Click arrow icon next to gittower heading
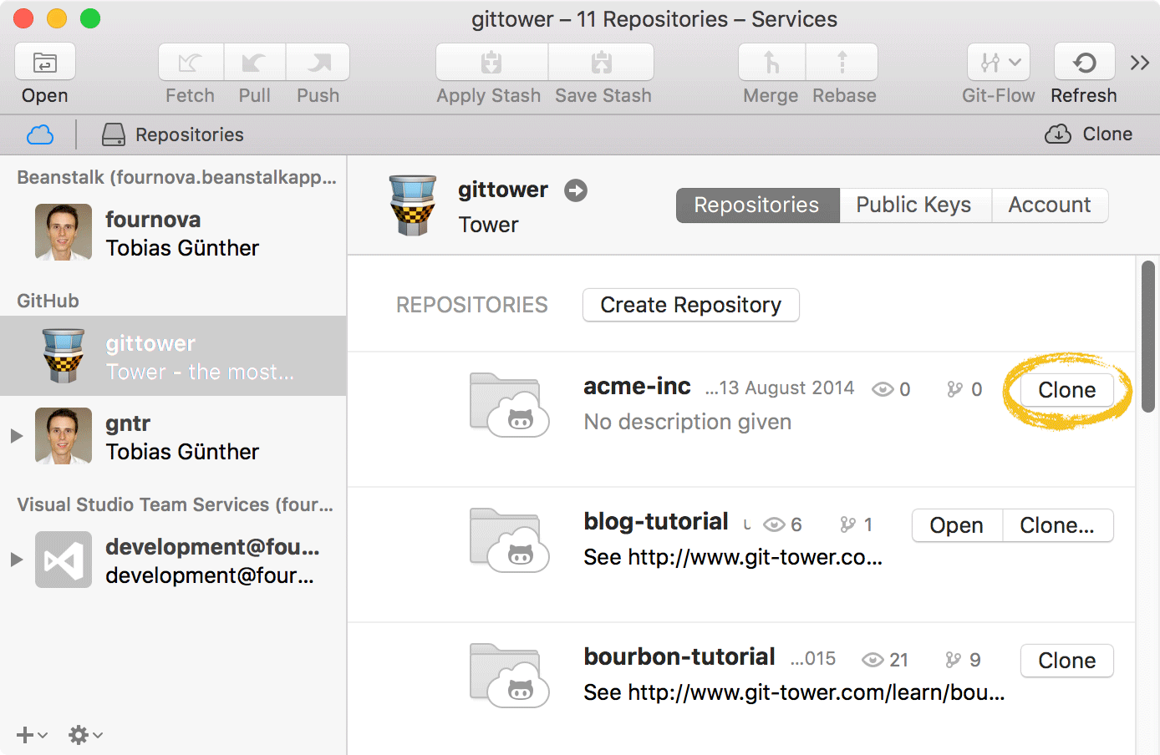Image resolution: width=1160 pixels, height=755 pixels. click(x=576, y=190)
